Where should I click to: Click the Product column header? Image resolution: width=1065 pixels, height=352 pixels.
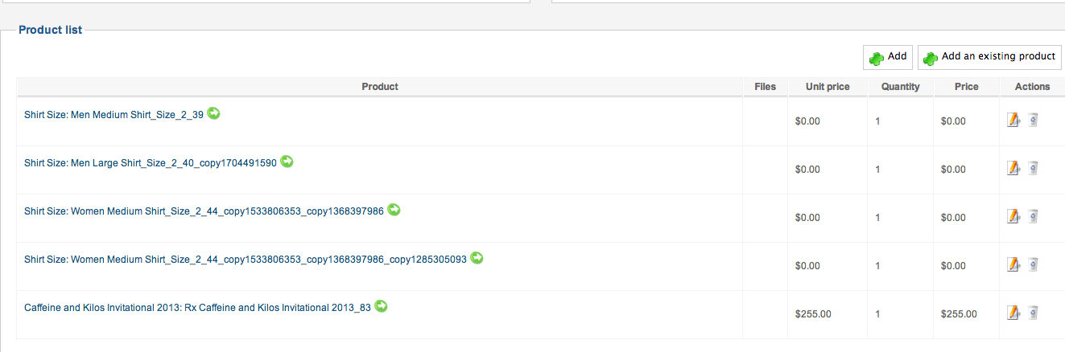pos(380,87)
